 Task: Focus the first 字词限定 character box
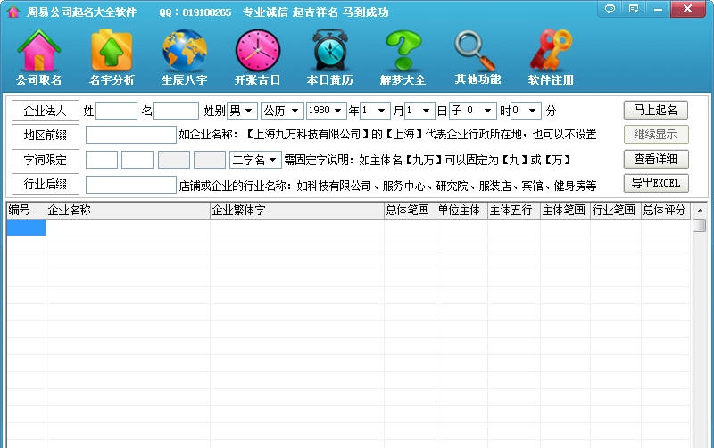(x=102, y=160)
